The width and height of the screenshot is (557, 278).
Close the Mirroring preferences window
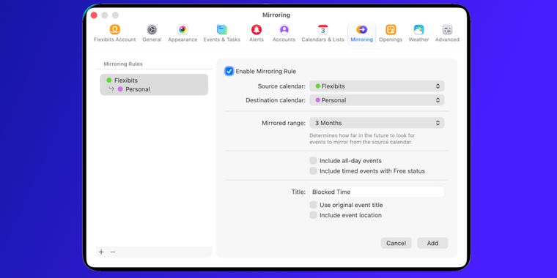[94, 15]
